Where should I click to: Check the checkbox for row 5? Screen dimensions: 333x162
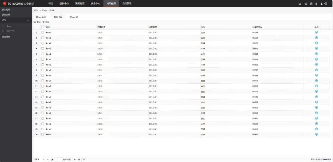point(43,54)
